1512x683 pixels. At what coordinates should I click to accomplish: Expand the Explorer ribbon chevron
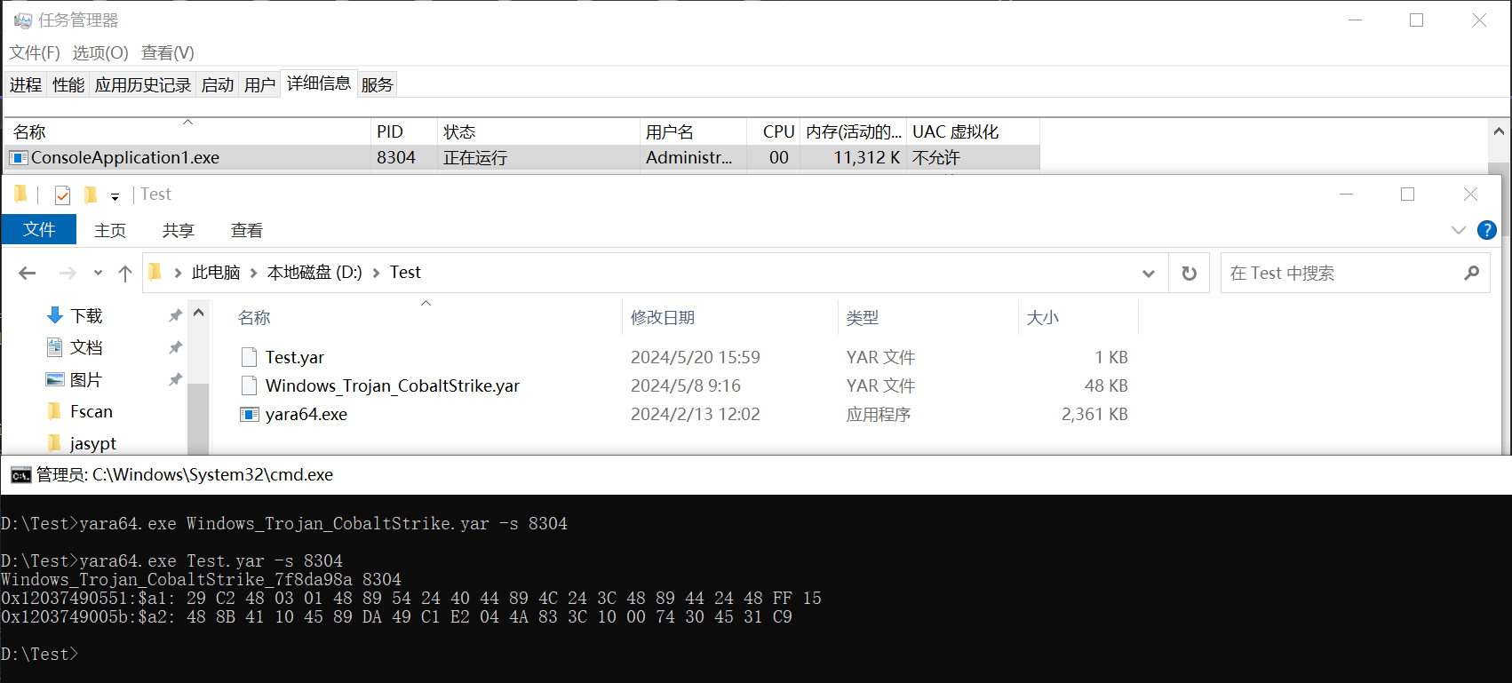click(1458, 230)
